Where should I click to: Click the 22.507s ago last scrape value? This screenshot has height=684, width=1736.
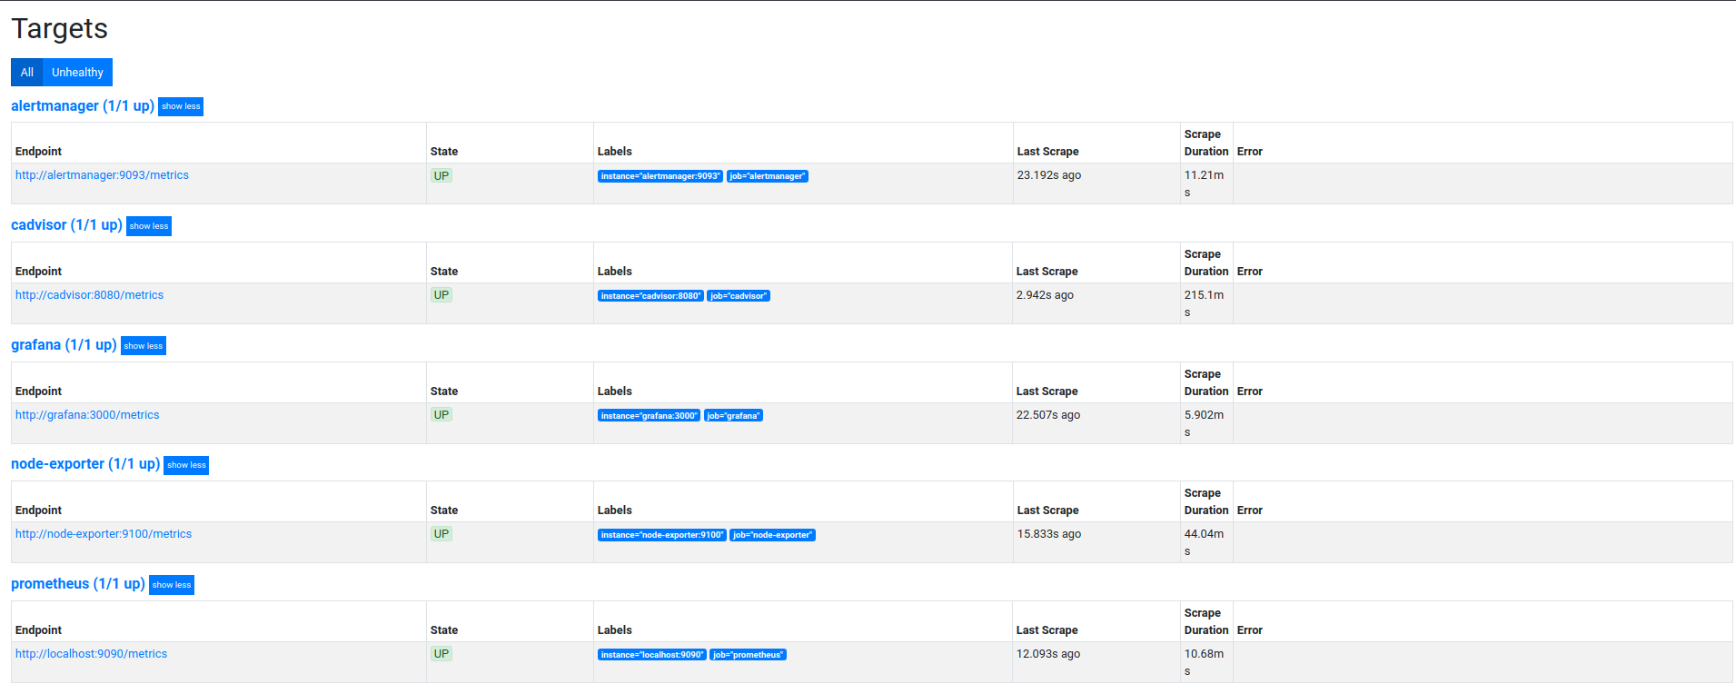pyautogui.click(x=1048, y=415)
